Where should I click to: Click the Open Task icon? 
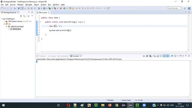(x=73, y=8)
